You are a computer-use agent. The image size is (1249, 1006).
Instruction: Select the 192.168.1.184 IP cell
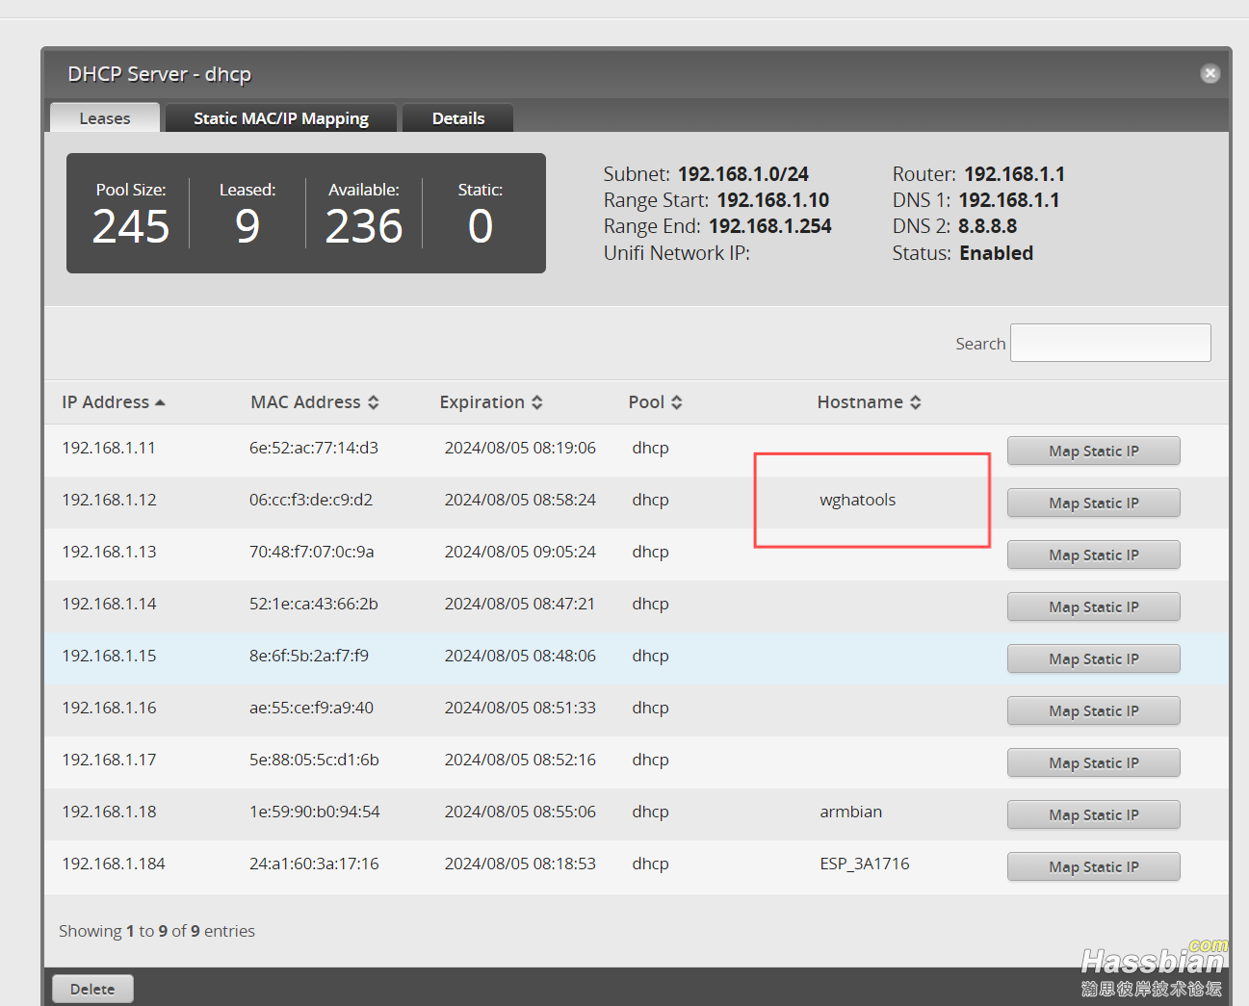(x=114, y=864)
